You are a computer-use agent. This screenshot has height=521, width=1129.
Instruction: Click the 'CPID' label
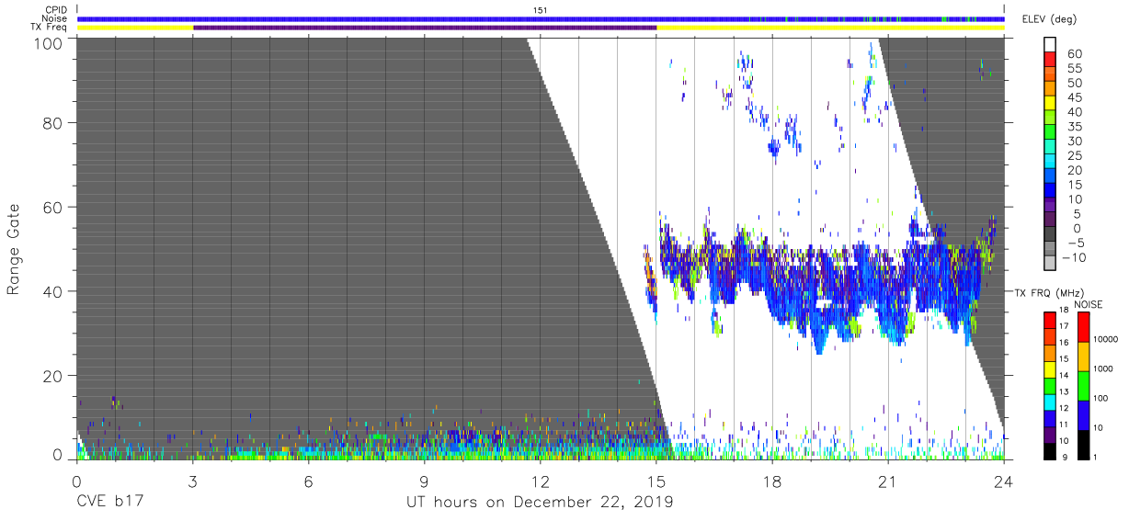[x=54, y=9]
